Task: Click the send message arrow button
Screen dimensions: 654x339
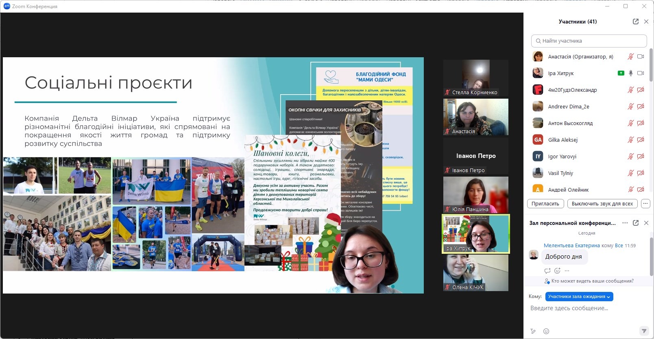Action: click(643, 331)
